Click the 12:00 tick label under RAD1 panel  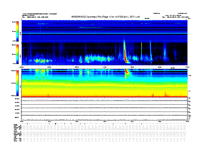(104, 67)
